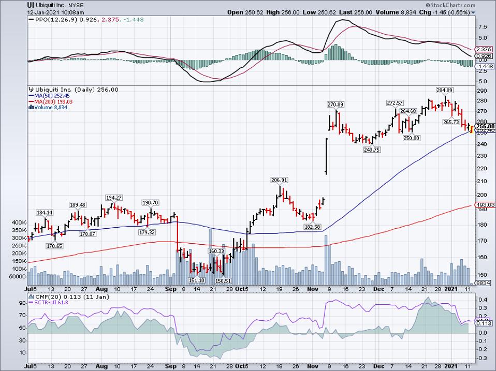Select the MA(50) 252.45 legend entry
Image resolution: width=496 pixels, height=371 pixels.
coord(52,95)
